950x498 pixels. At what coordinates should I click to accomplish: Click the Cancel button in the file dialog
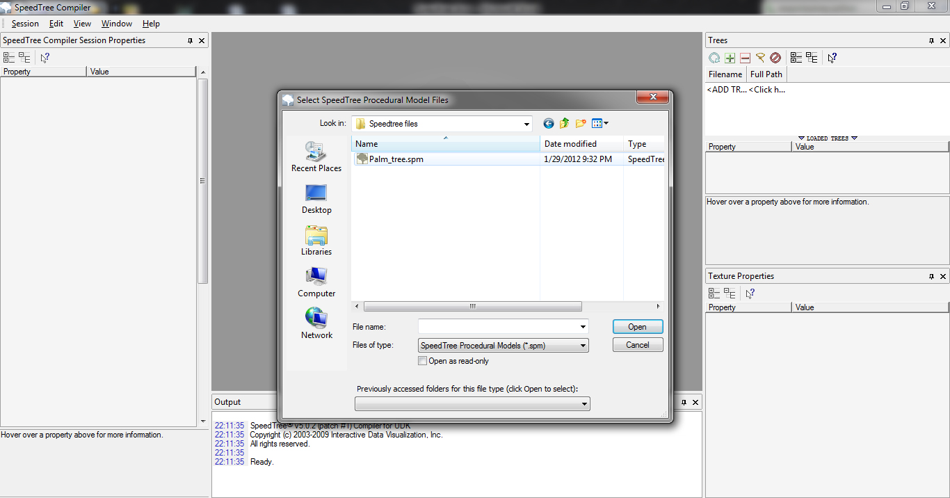tap(638, 345)
